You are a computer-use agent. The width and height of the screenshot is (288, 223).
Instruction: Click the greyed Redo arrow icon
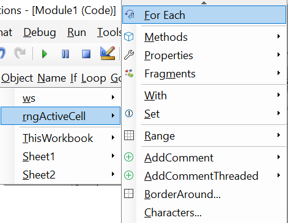pos(20,53)
